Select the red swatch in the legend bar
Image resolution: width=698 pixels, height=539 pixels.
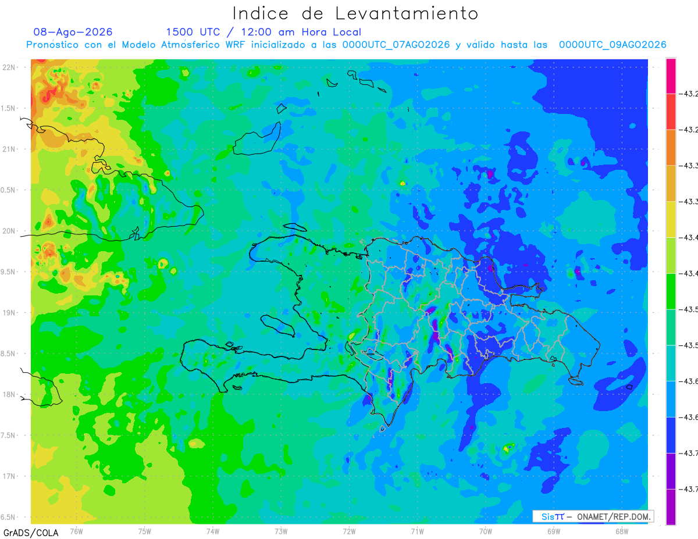[671, 111]
